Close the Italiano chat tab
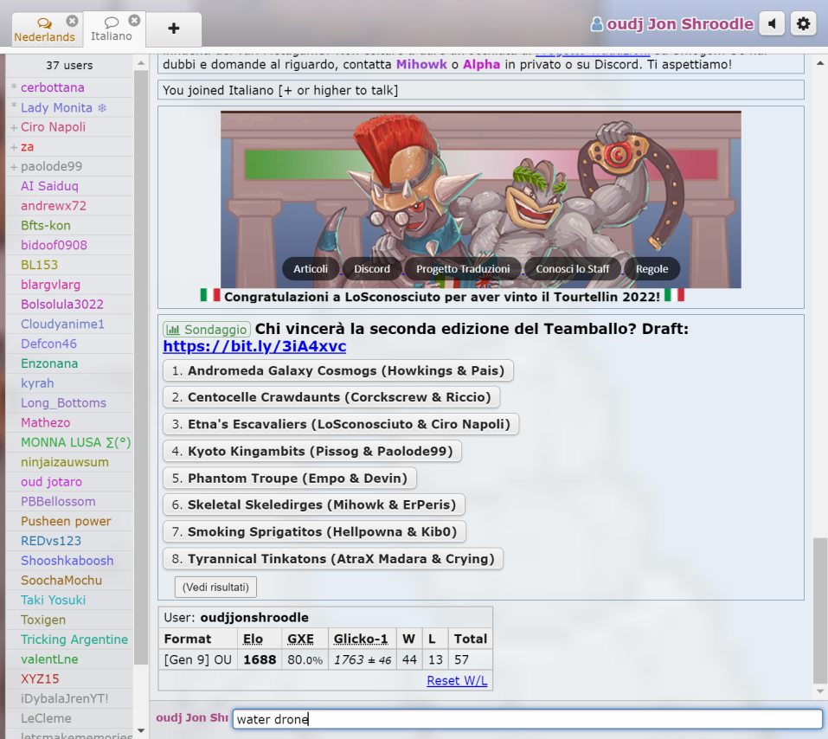The height and width of the screenshot is (739, 828). pyautogui.click(x=134, y=21)
